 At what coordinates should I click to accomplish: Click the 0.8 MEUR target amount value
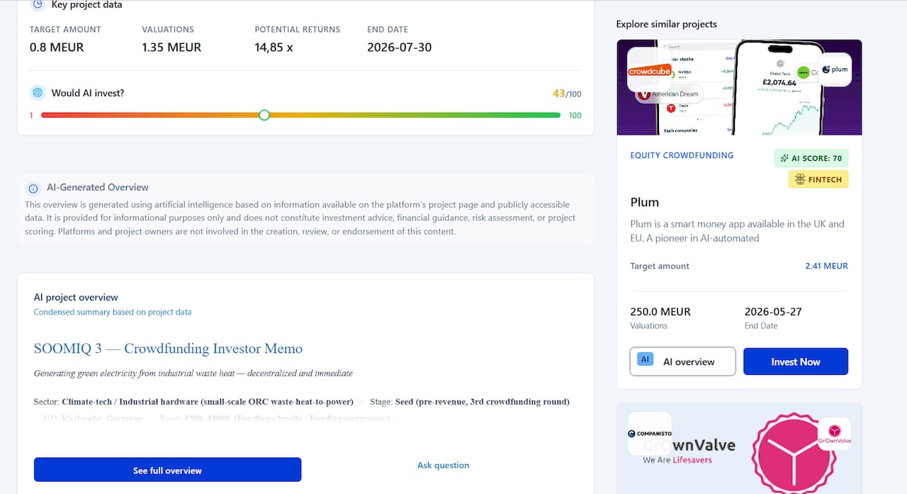[57, 47]
